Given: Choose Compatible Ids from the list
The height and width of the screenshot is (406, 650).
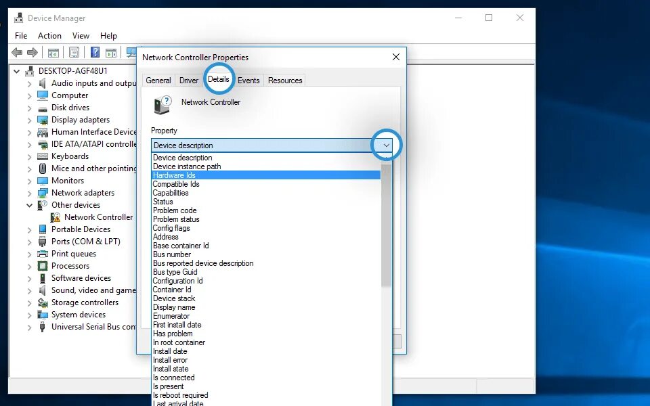Looking at the screenshot, I should click(266, 184).
